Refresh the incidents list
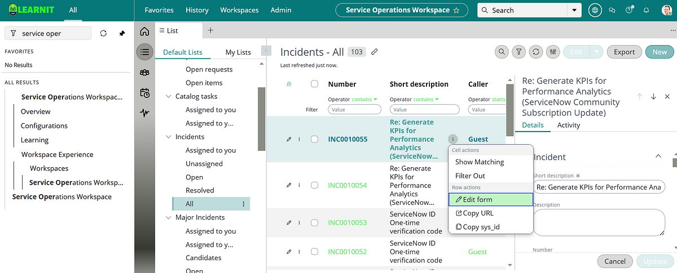The height and width of the screenshot is (273, 677). (x=536, y=52)
